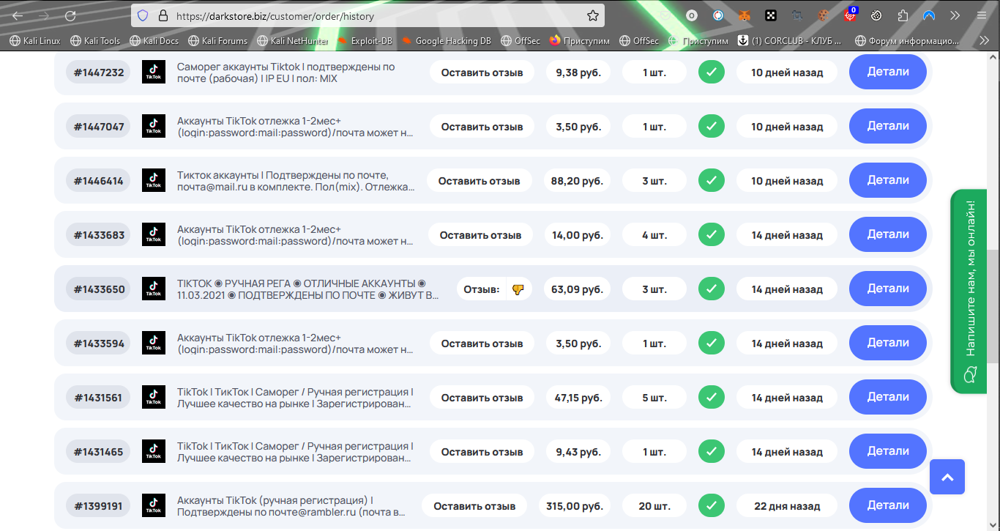Viewport: 1000px width, 531px height.
Task: Click TikTok thumbnail of order #1447232
Action: click(154, 72)
